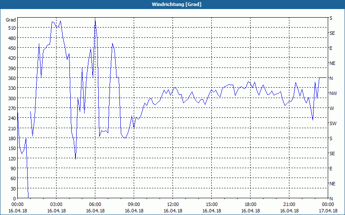Select the W compass label
This screenshot has width=345, height=215.
tap(332, 108)
